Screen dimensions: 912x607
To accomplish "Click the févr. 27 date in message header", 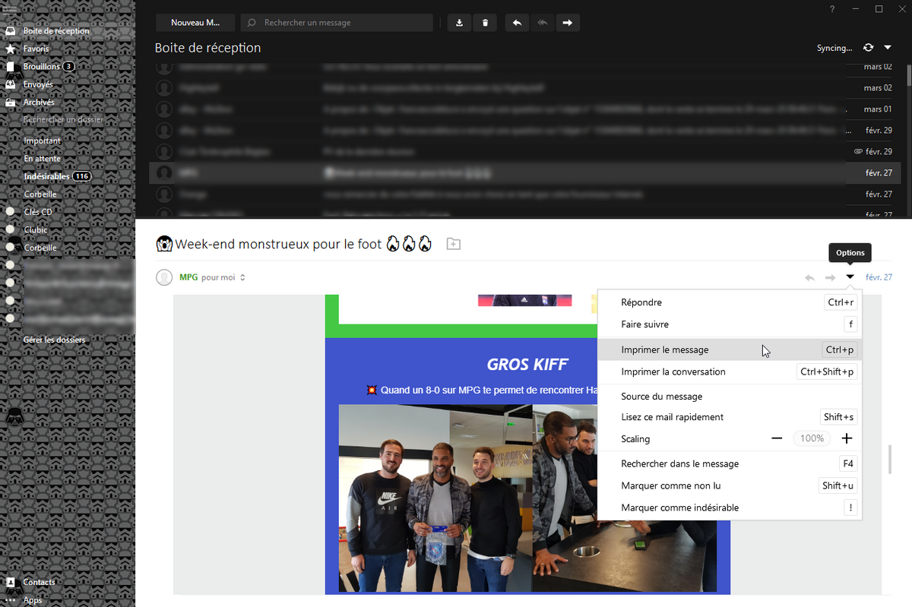I will (879, 277).
